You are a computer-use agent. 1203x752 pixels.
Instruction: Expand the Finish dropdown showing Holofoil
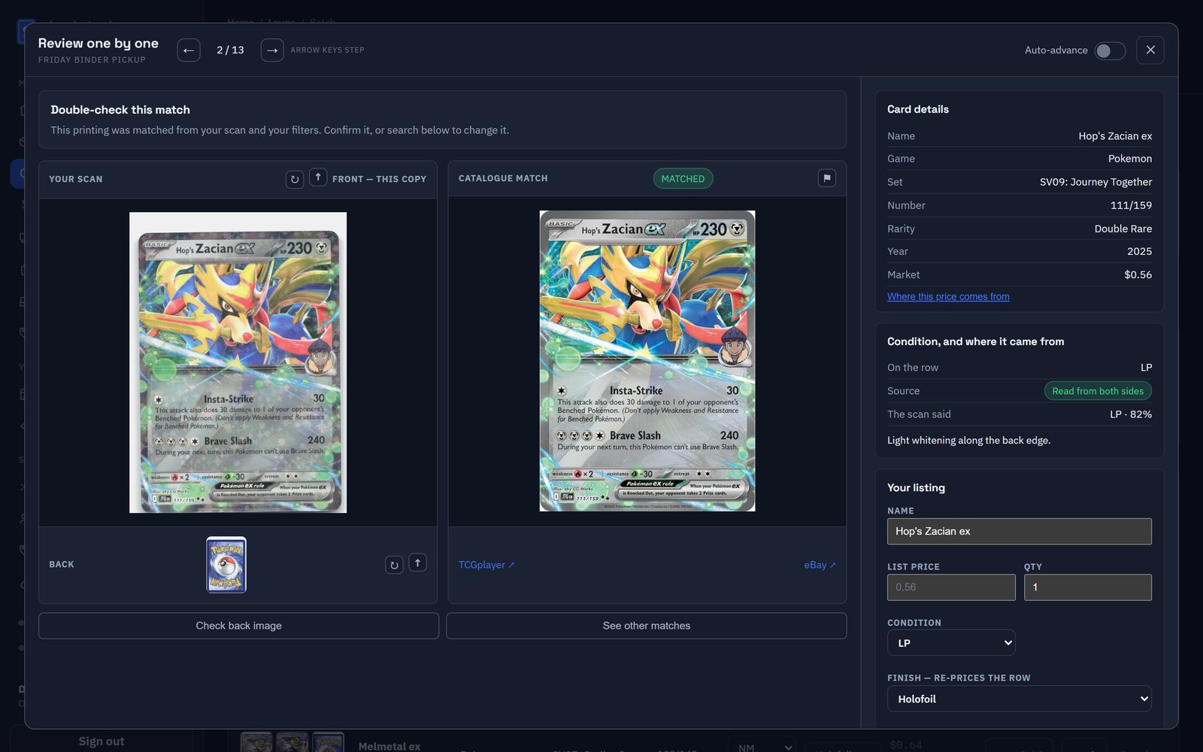click(x=1020, y=699)
